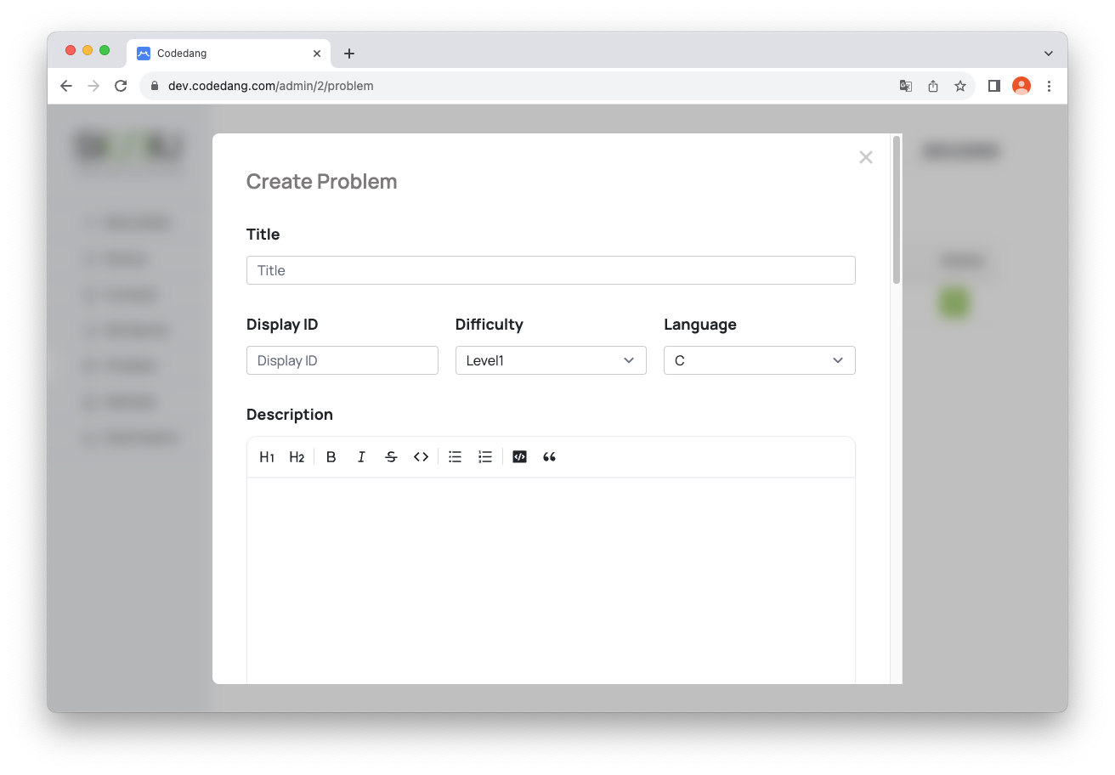
Task: Expand the tab search chevron
Action: pos(1049,53)
